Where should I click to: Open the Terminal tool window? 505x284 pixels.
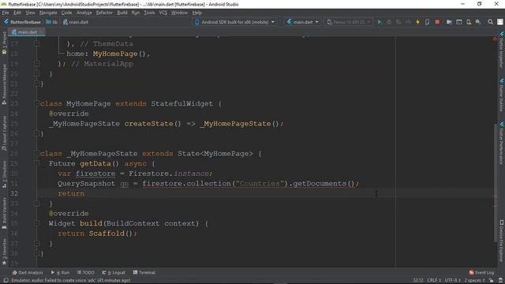144,272
